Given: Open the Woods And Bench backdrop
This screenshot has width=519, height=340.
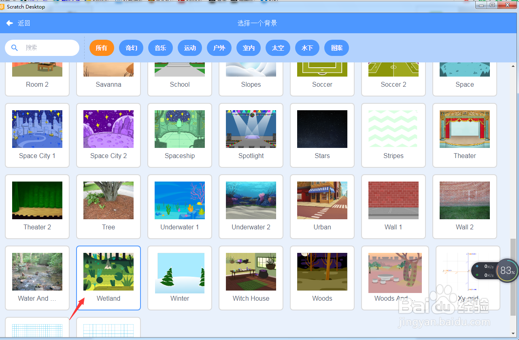Looking at the screenshot, I should tap(395, 278).
